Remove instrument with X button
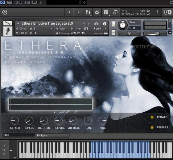 point(170,21)
